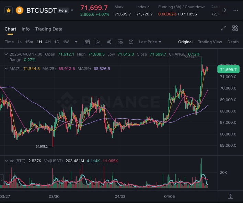Screen dimensions: 243x203
Task: Switch chart to Depth view
Action: (233, 42)
